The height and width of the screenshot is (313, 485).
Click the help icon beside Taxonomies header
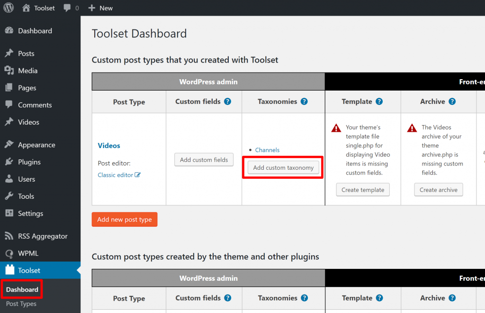pos(304,101)
